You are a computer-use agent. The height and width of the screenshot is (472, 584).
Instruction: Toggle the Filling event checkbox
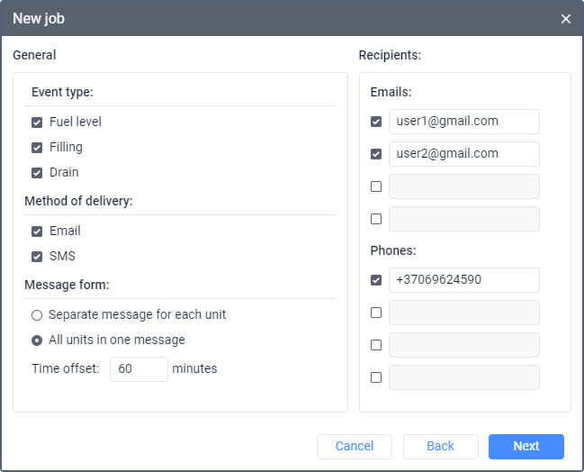pyautogui.click(x=37, y=148)
